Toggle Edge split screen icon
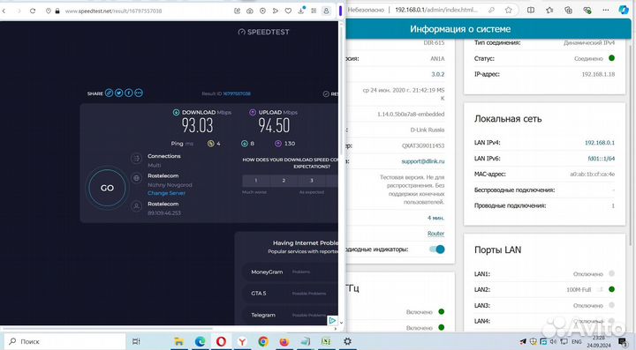 (x=531, y=10)
